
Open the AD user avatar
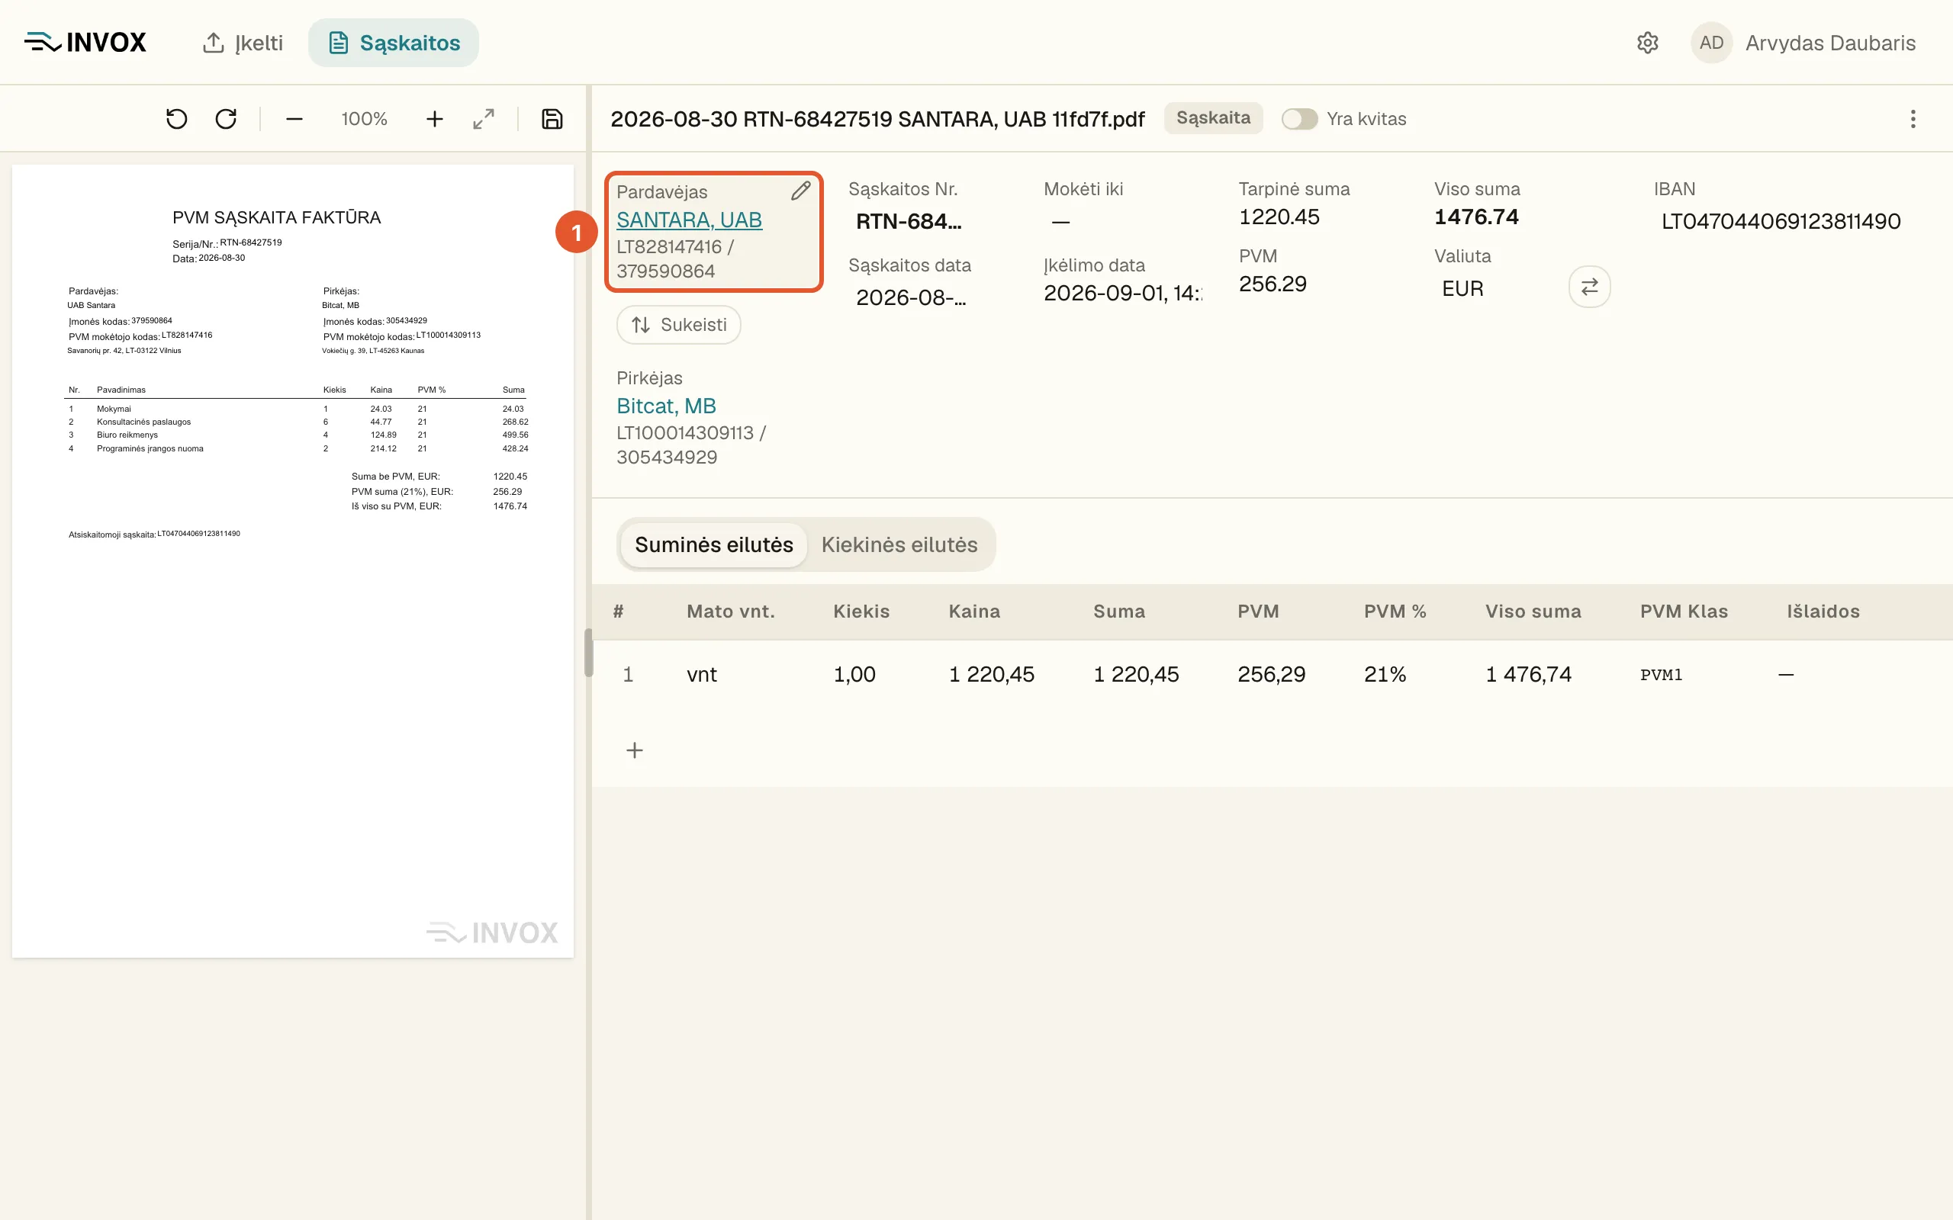[1711, 43]
